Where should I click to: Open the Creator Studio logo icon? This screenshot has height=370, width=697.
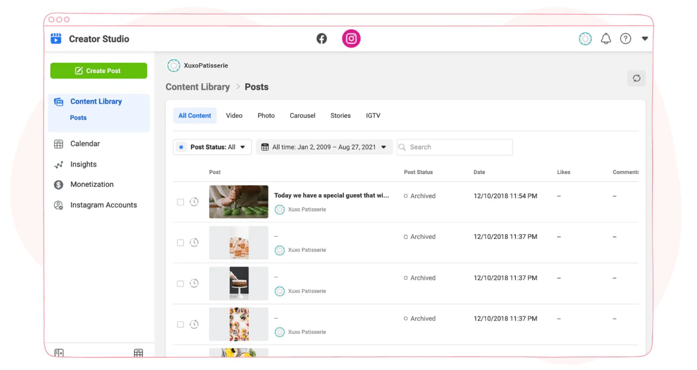(56, 38)
